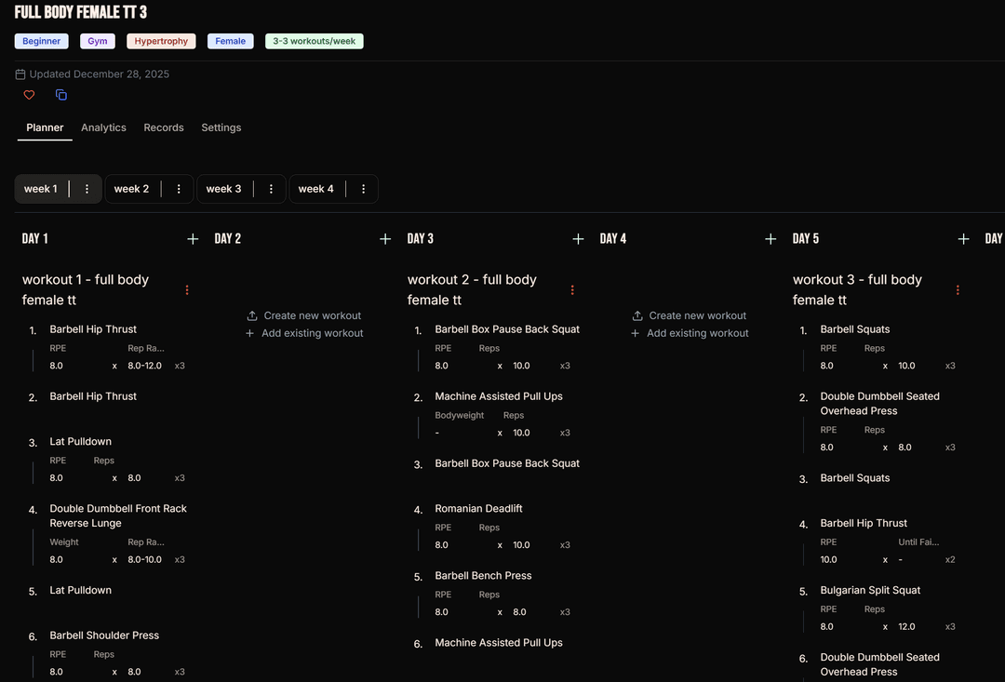Click the plus icon for Day 1
Screen dimensions: 1005x682
pos(193,239)
